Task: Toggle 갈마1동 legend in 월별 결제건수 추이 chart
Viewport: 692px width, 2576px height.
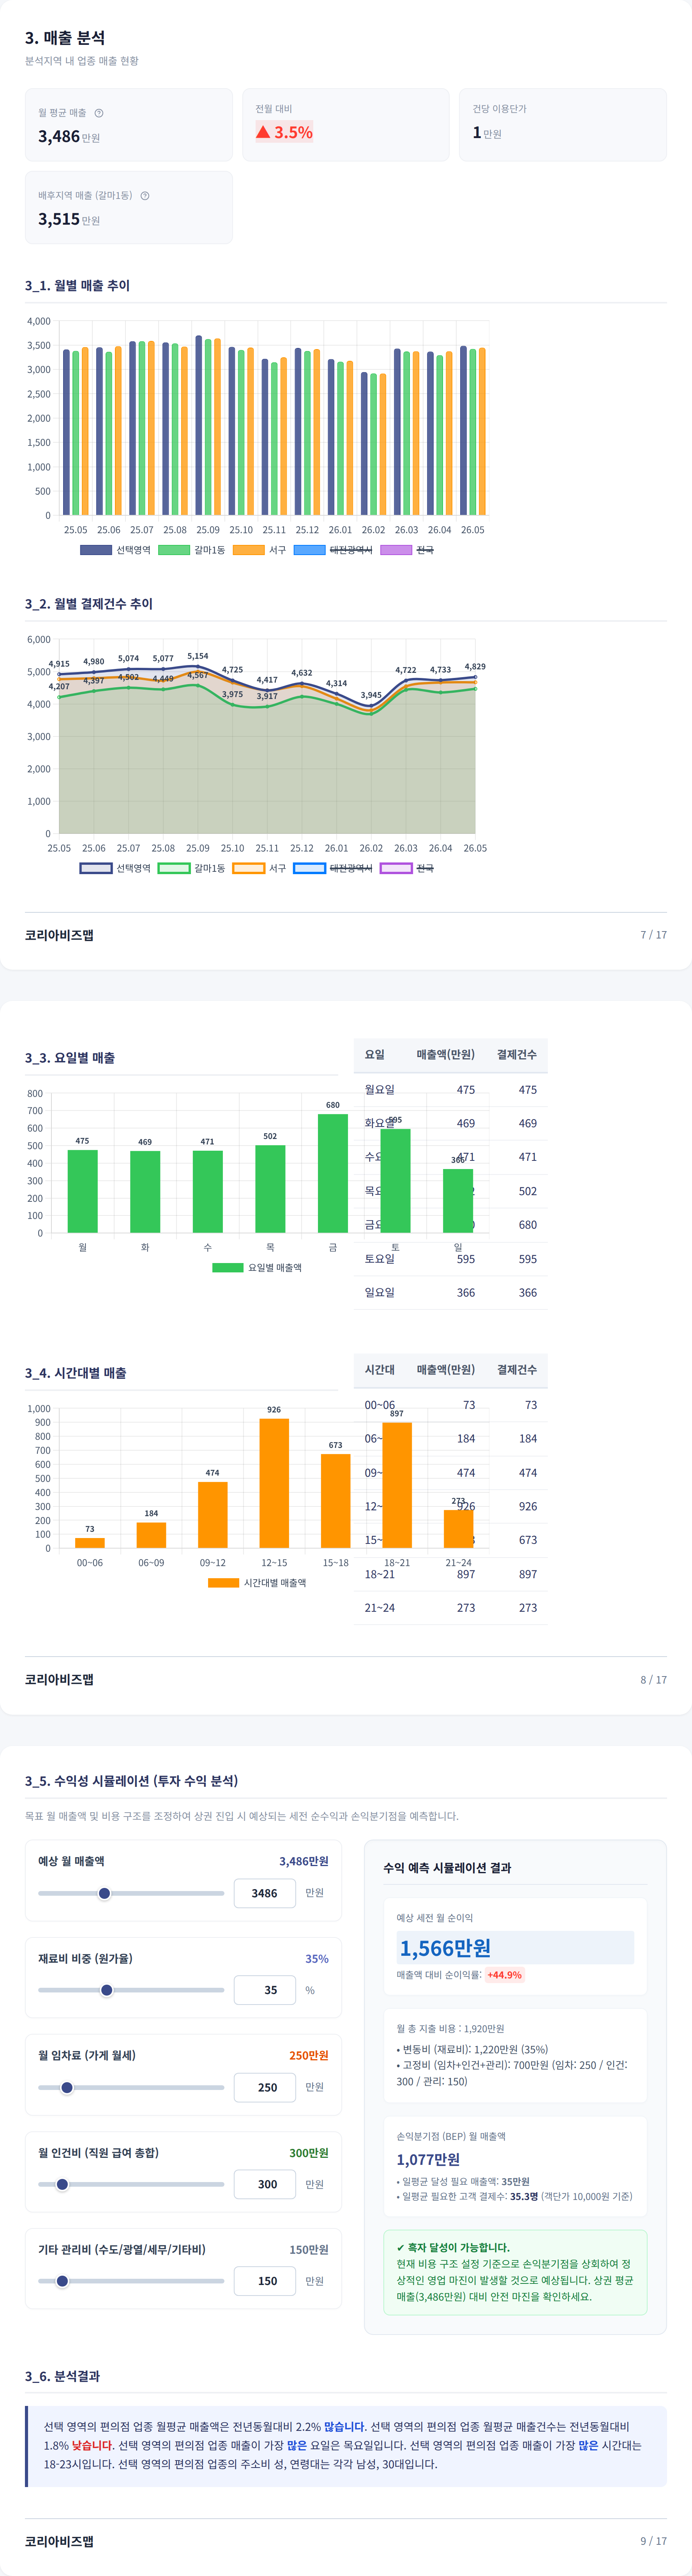Action: pos(192,868)
